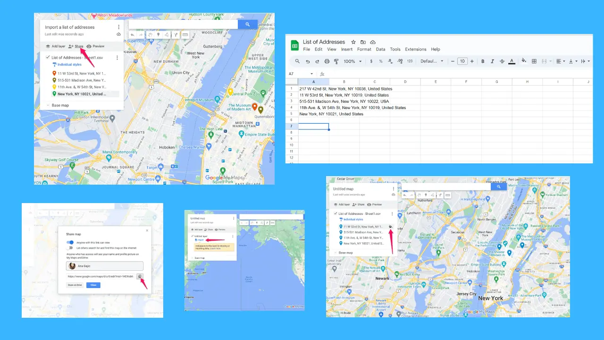Open the Borders icon in Sheets toolbar
The image size is (604, 340).
(x=534, y=61)
